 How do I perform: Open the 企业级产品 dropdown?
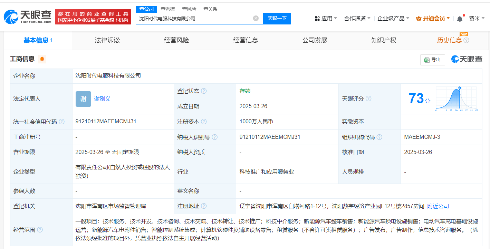[393, 19]
